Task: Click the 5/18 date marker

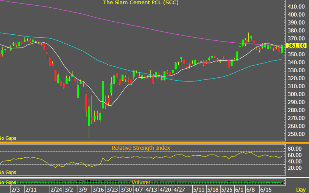Action: pyautogui.click(x=213, y=190)
